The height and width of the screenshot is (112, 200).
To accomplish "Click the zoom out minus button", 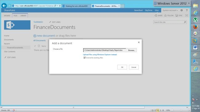I will click(x=172, y=110).
